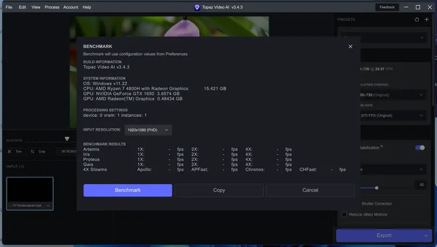The height and width of the screenshot is (247, 437).
Task: Click the Topaz Video AI logo icon
Action: (x=197, y=7)
